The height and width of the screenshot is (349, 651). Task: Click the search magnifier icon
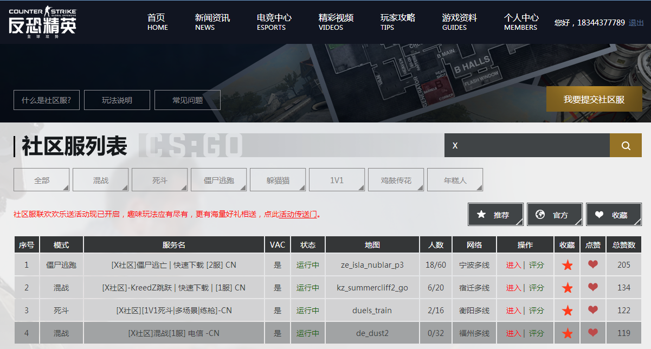point(626,145)
